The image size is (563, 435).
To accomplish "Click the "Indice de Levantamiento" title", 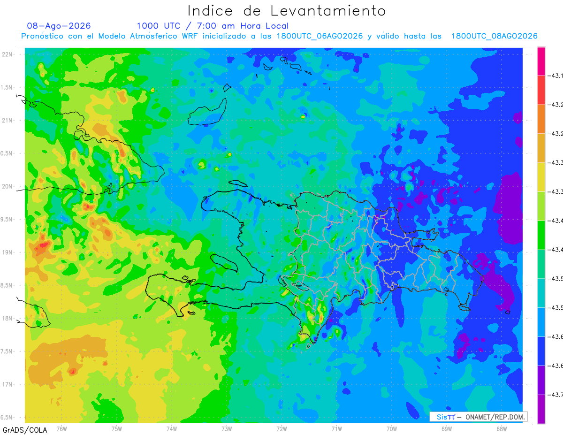I will pyautogui.click(x=287, y=10).
